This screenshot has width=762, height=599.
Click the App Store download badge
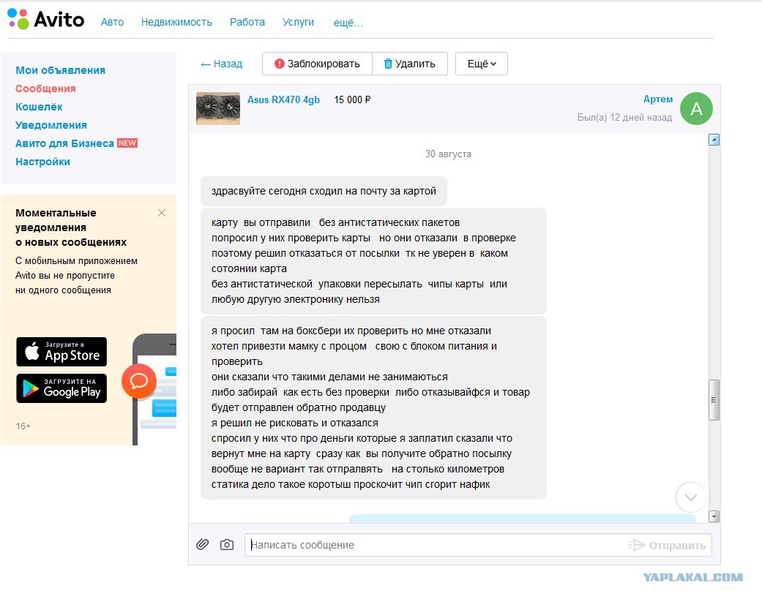point(61,352)
